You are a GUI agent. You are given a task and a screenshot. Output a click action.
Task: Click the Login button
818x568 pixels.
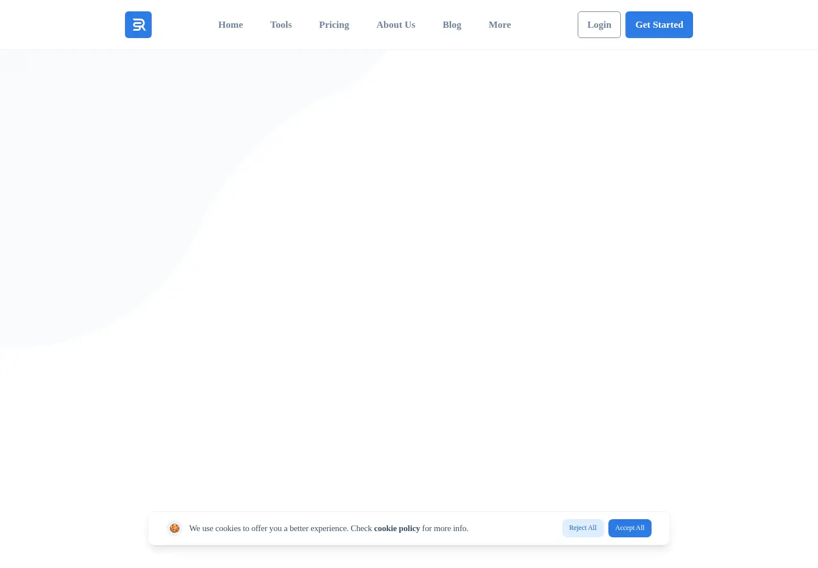599,24
